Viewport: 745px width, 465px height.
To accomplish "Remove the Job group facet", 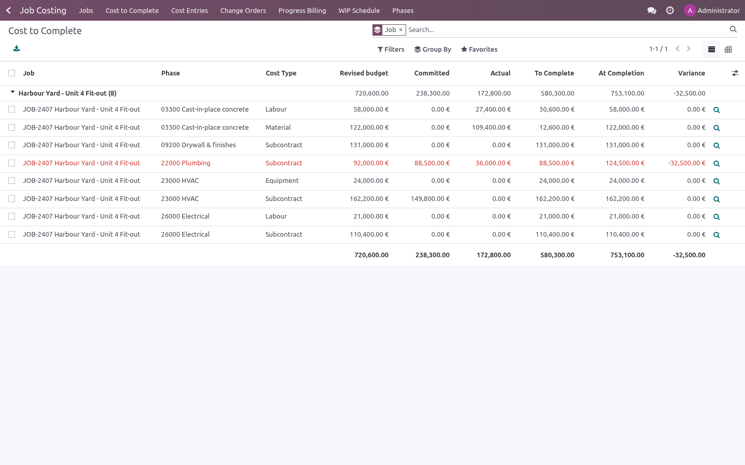I will 400,30.
